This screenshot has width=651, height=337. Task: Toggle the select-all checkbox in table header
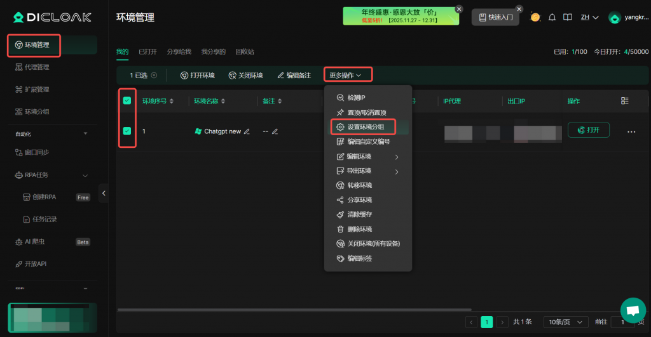127,100
